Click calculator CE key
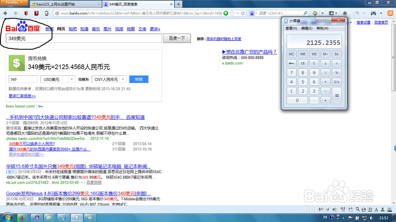Screen dimensions: 396x222 point(303,63)
